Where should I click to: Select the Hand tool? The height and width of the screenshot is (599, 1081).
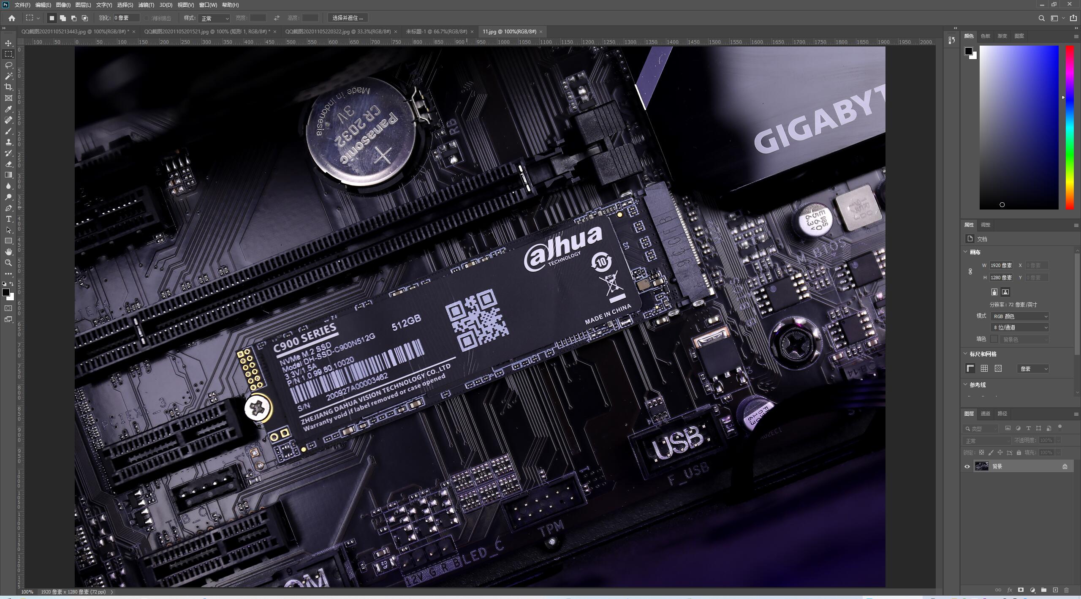click(x=8, y=252)
